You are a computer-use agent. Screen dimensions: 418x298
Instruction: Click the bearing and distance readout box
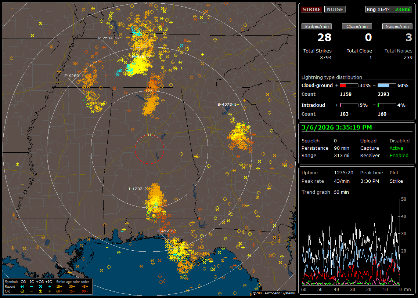click(389, 9)
